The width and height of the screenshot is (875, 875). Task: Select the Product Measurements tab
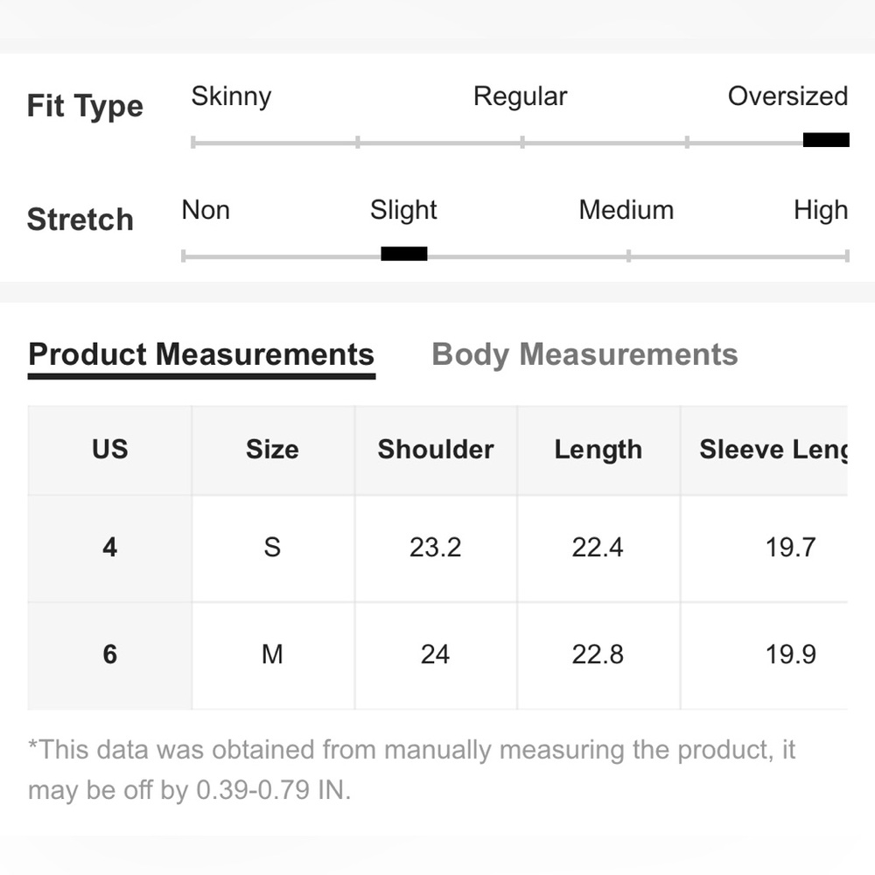click(x=201, y=357)
